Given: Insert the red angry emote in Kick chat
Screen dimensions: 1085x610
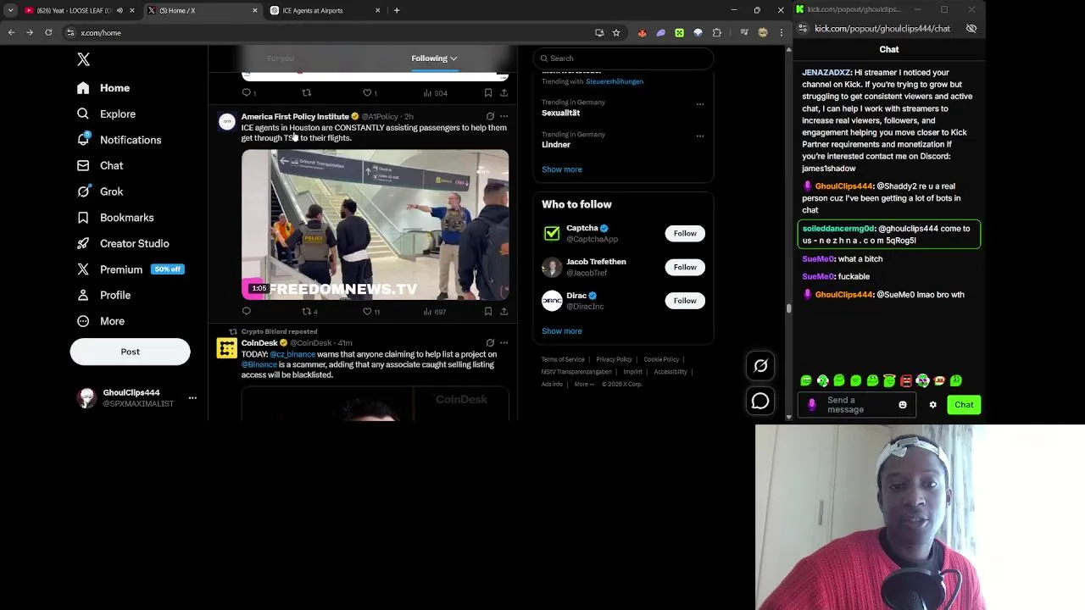Looking at the screenshot, I should click(x=906, y=380).
